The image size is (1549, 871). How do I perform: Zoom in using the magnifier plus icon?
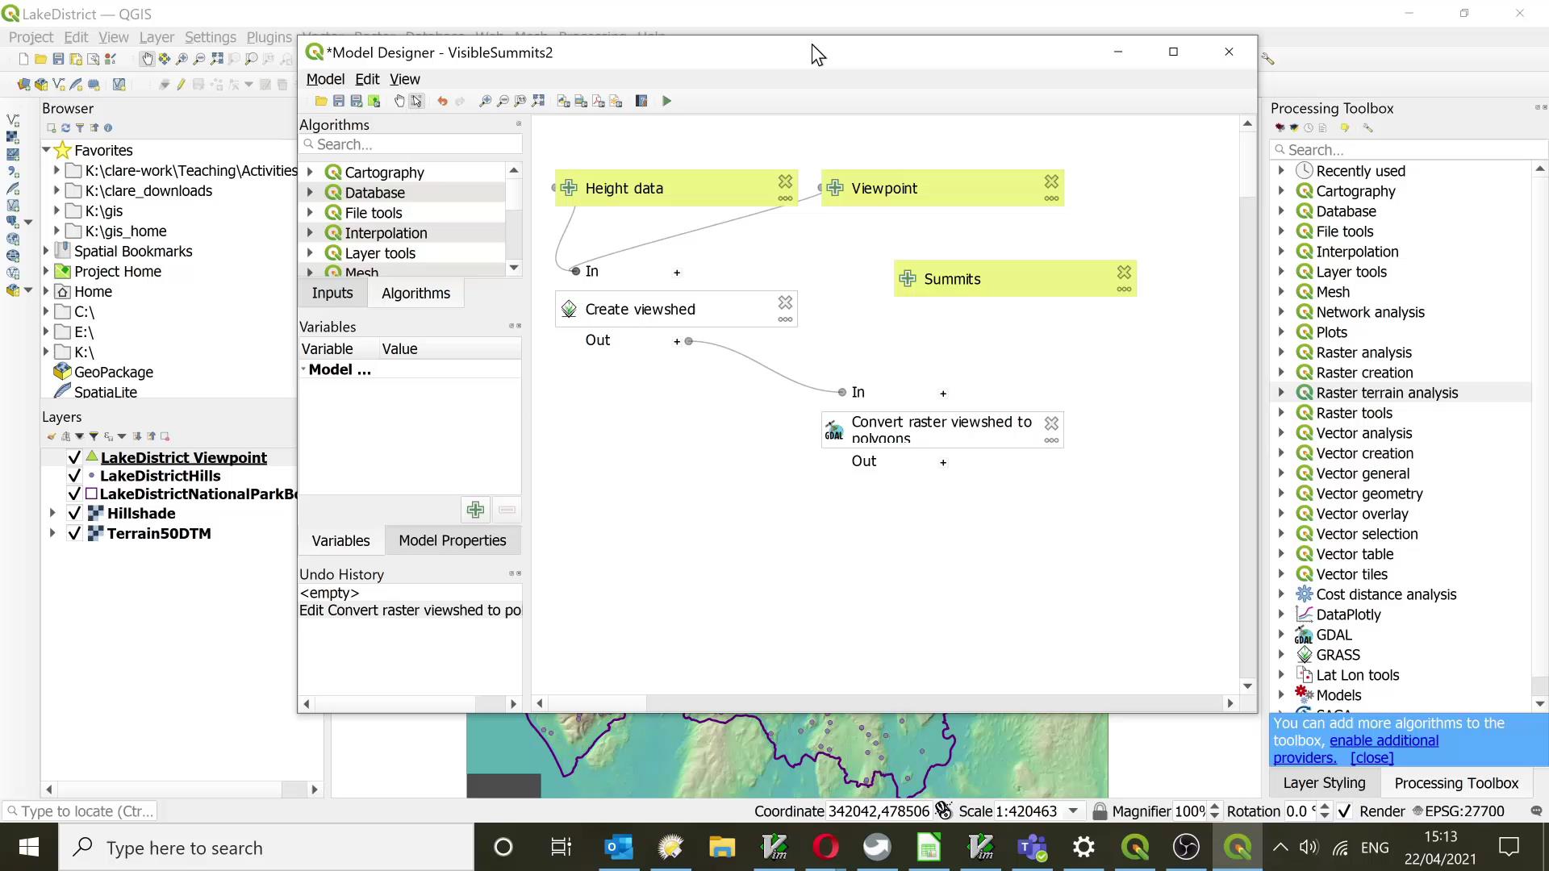pyautogui.click(x=485, y=101)
